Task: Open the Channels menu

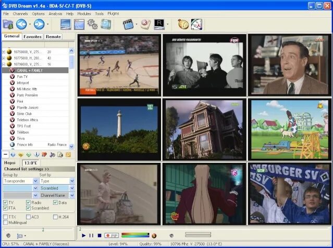Action: coord(20,14)
